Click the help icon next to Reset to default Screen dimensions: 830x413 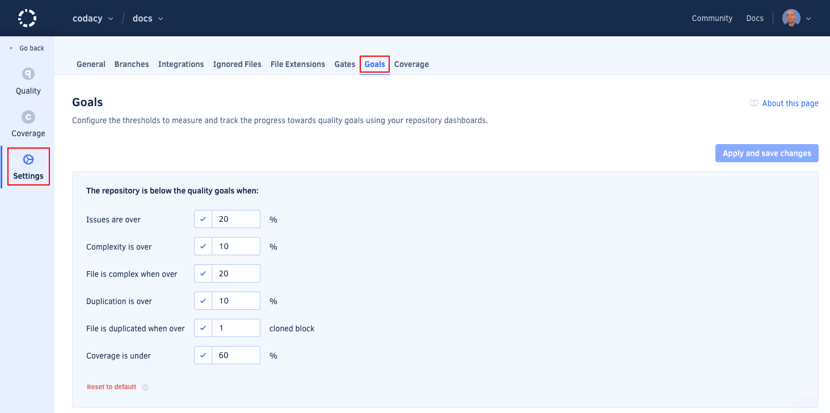pos(145,387)
